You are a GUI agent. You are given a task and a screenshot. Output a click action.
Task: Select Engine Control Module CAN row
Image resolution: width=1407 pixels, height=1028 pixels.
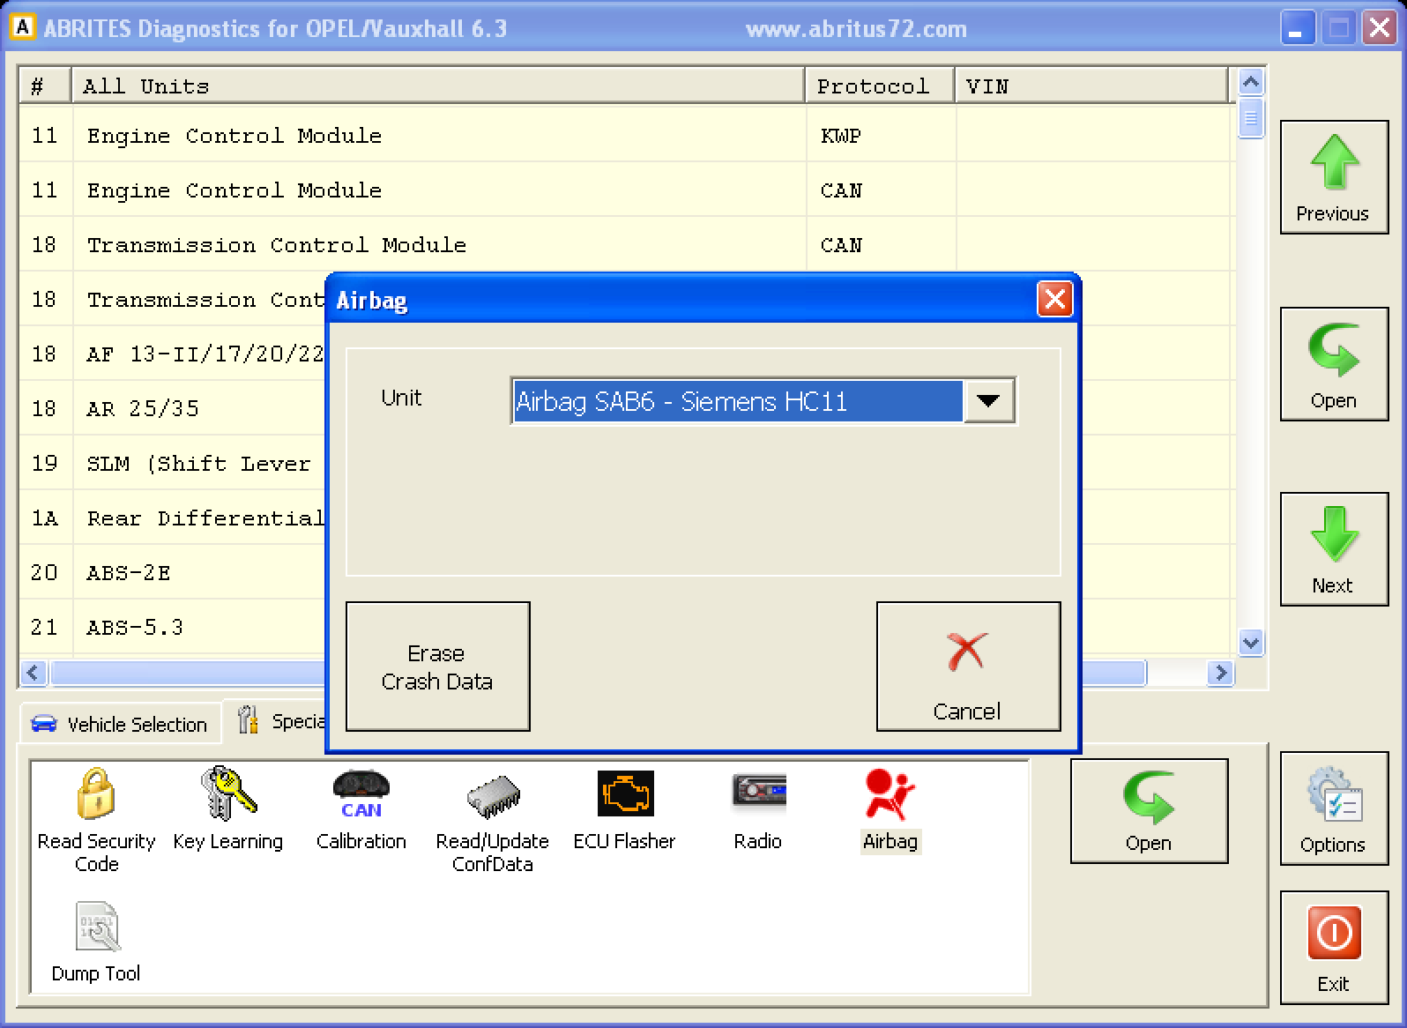(626, 190)
